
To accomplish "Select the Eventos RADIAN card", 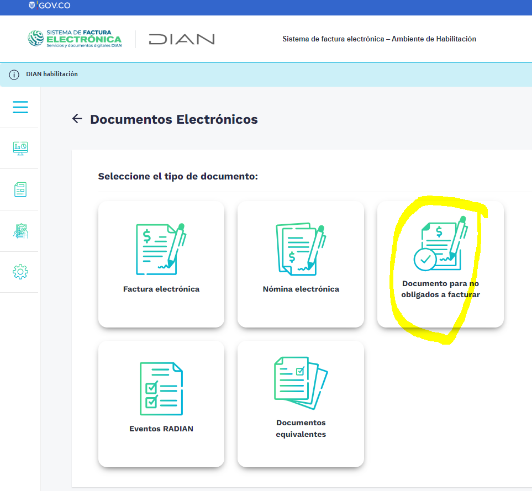I will tap(161, 404).
